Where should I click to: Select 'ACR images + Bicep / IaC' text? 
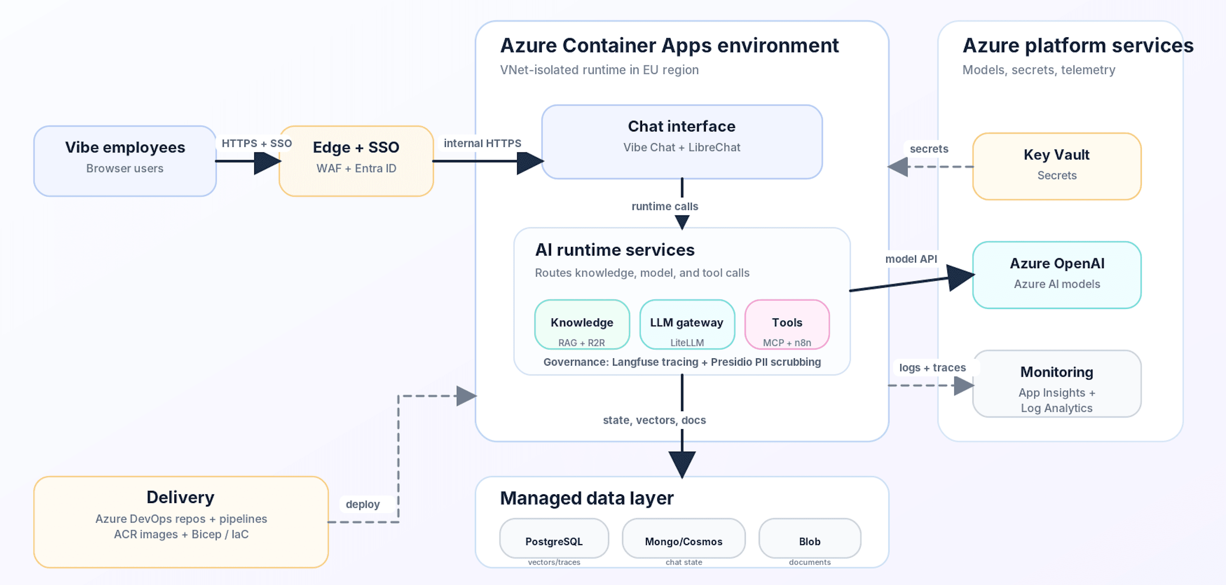click(x=181, y=534)
